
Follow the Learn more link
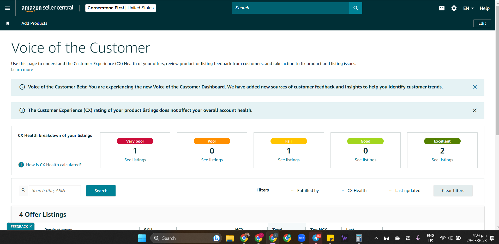[x=22, y=70]
